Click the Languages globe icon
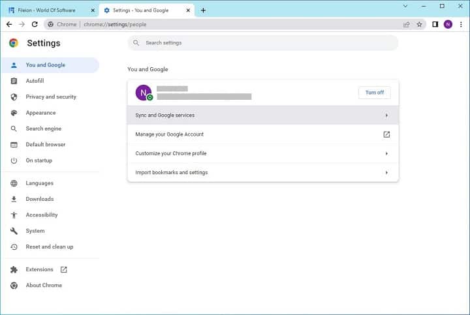This screenshot has height=315, width=470. [14, 183]
